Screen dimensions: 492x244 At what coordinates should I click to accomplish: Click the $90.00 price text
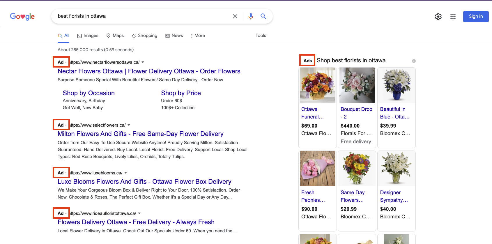coord(309,209)
